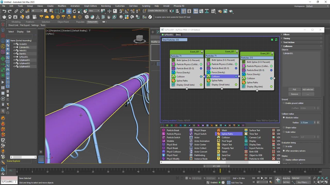Switch to the Modeling ribbon tab
This screenshot has height=185, width=330.
tap(16, 22)
